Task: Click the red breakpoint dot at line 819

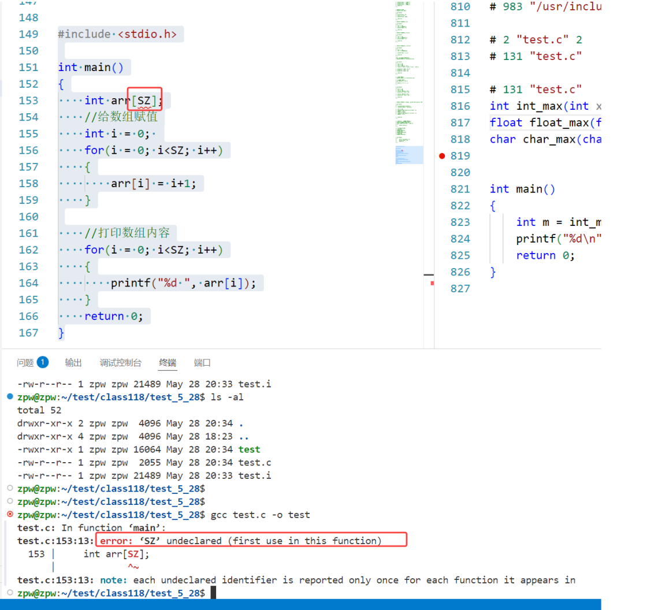Action: tap(442, 156)
